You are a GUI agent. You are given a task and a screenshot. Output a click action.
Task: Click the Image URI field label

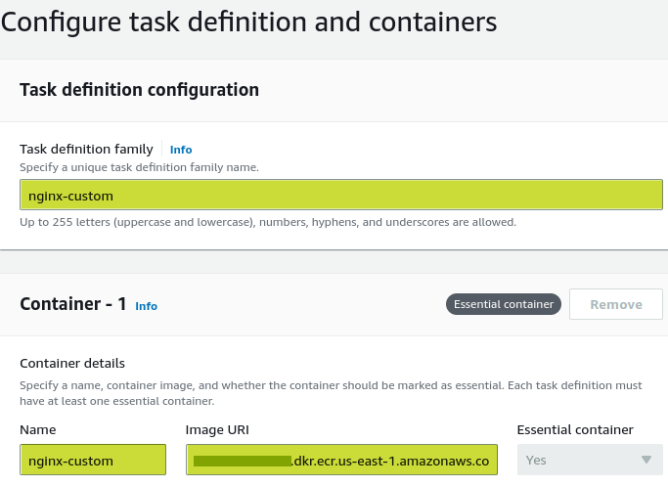(215, 430)
